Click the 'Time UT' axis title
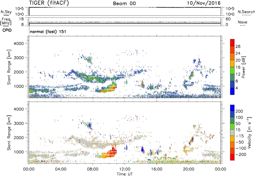This screenshot has width=255, height=176. click(x=125, y=174)
